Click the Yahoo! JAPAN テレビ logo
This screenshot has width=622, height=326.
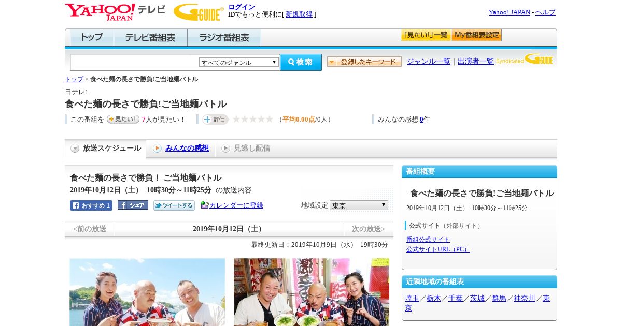[x=115, y=12]
